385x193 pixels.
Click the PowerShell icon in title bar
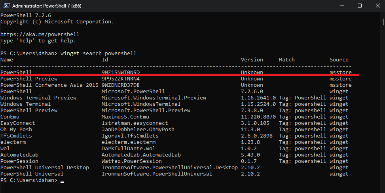(x=6, y=6)
